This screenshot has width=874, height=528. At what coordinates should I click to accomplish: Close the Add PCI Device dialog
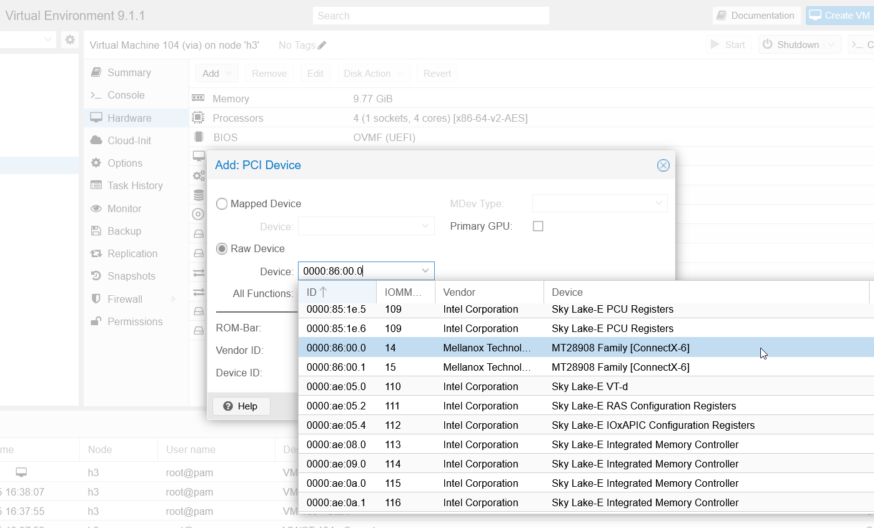pos(663,165)
